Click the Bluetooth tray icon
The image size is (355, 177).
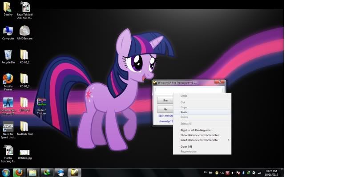pyautogui.click(x=243, y=173)
